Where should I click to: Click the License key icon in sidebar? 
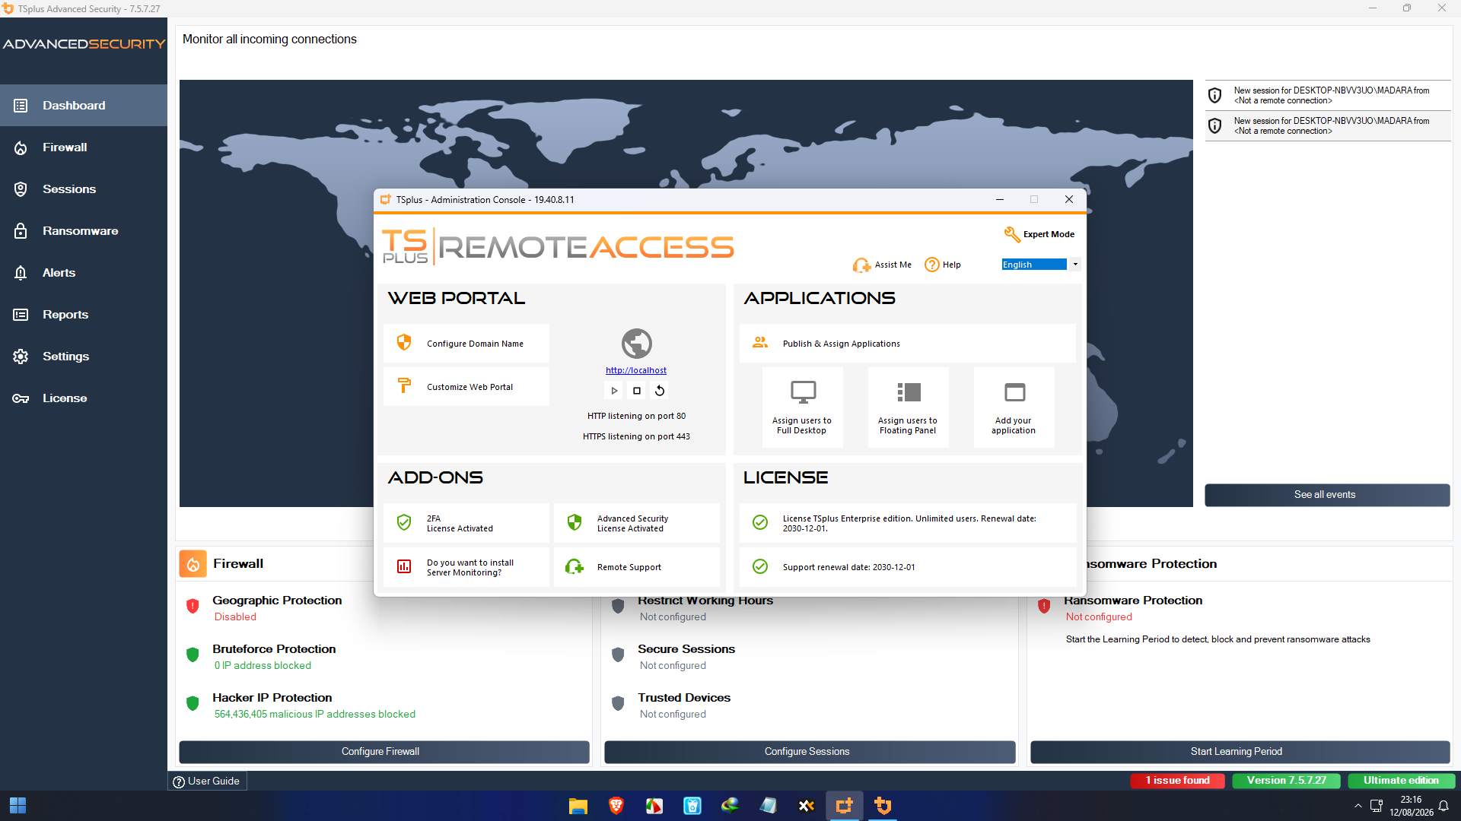pos(21,398)
